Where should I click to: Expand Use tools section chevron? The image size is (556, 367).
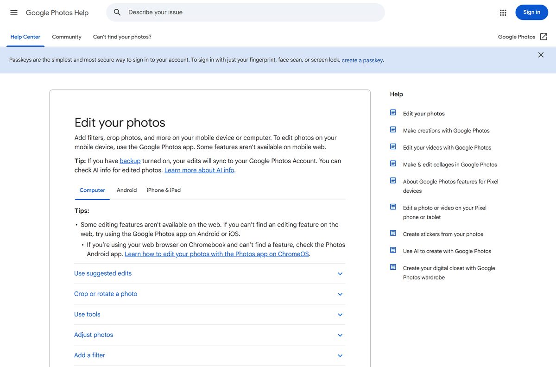pos(340,315)
